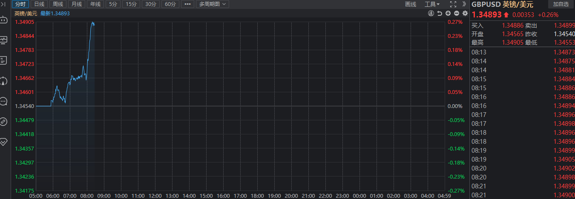Click the current price 1.34893
Screen dimensions: 575x199
[x=487, y=14]
